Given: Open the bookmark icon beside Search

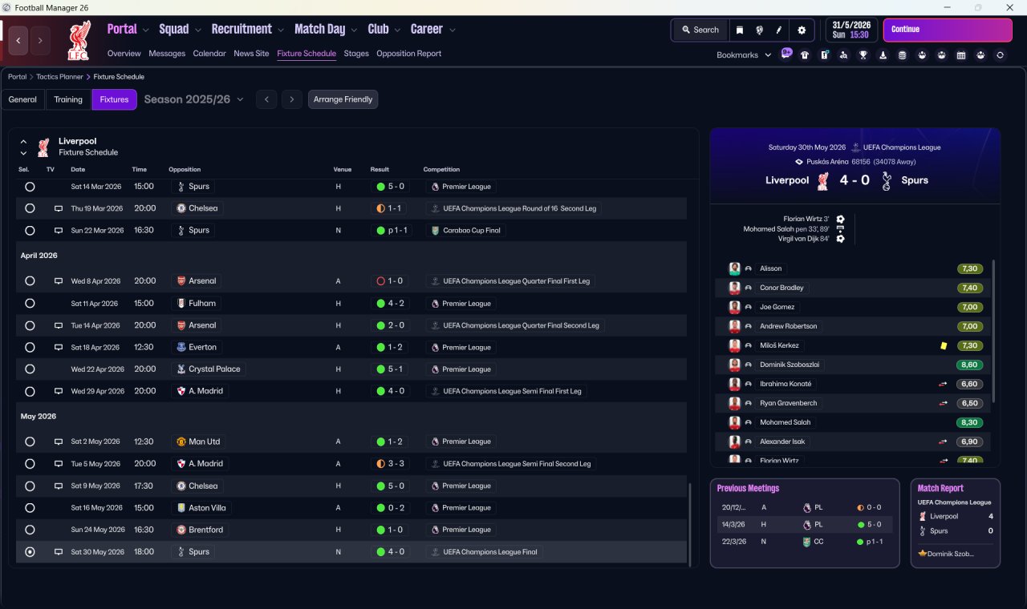Looking at the screenshot, I should coord(740,30).
